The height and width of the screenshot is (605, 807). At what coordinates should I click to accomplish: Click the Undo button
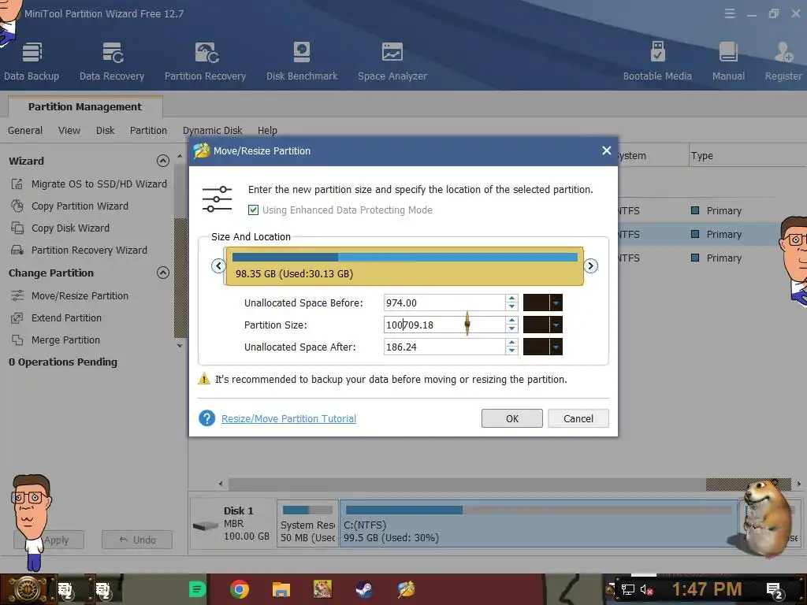click(137, 540)
